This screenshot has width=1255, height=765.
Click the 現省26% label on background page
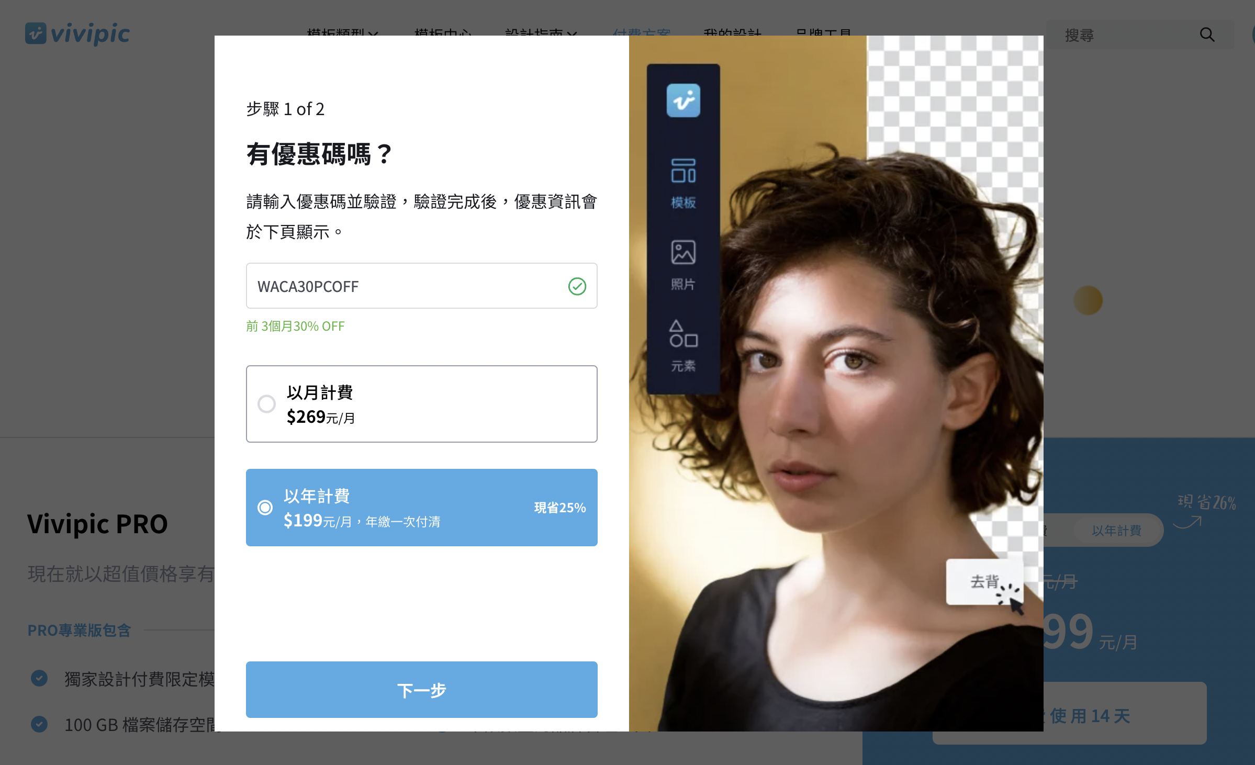(x=1206, y=502)
